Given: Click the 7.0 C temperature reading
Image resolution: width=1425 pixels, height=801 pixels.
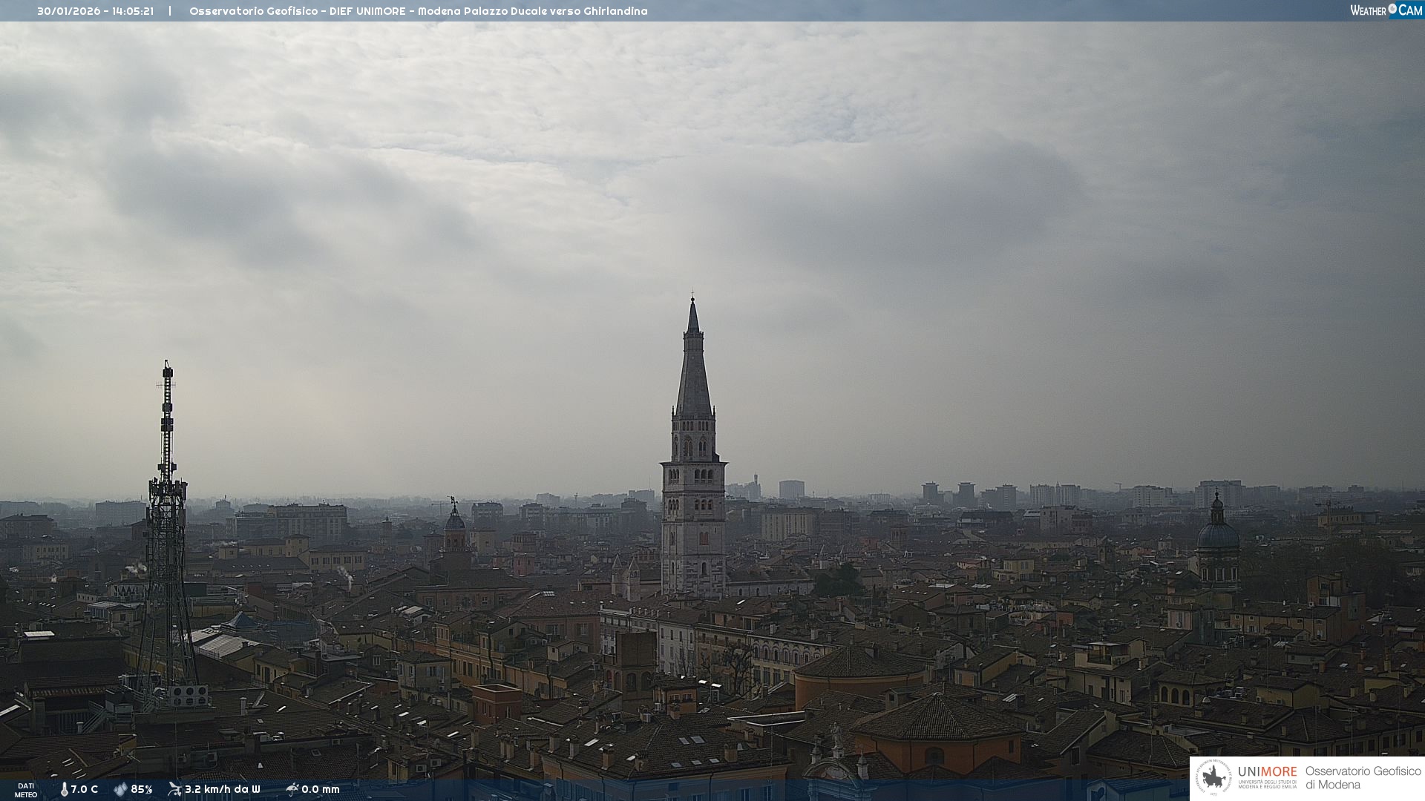Looking at the screenshot, I should click(x=84, y=789).
